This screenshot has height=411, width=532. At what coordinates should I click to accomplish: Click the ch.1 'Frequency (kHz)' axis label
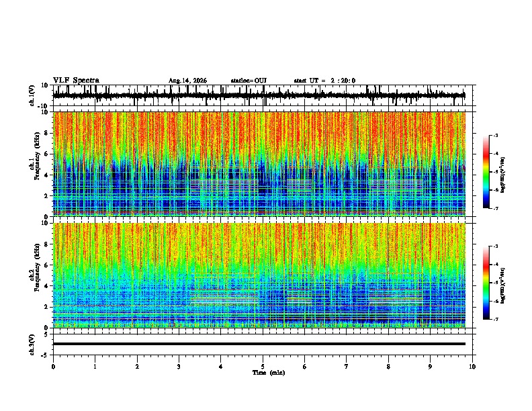pyautogui.click(x=37, y=156)
